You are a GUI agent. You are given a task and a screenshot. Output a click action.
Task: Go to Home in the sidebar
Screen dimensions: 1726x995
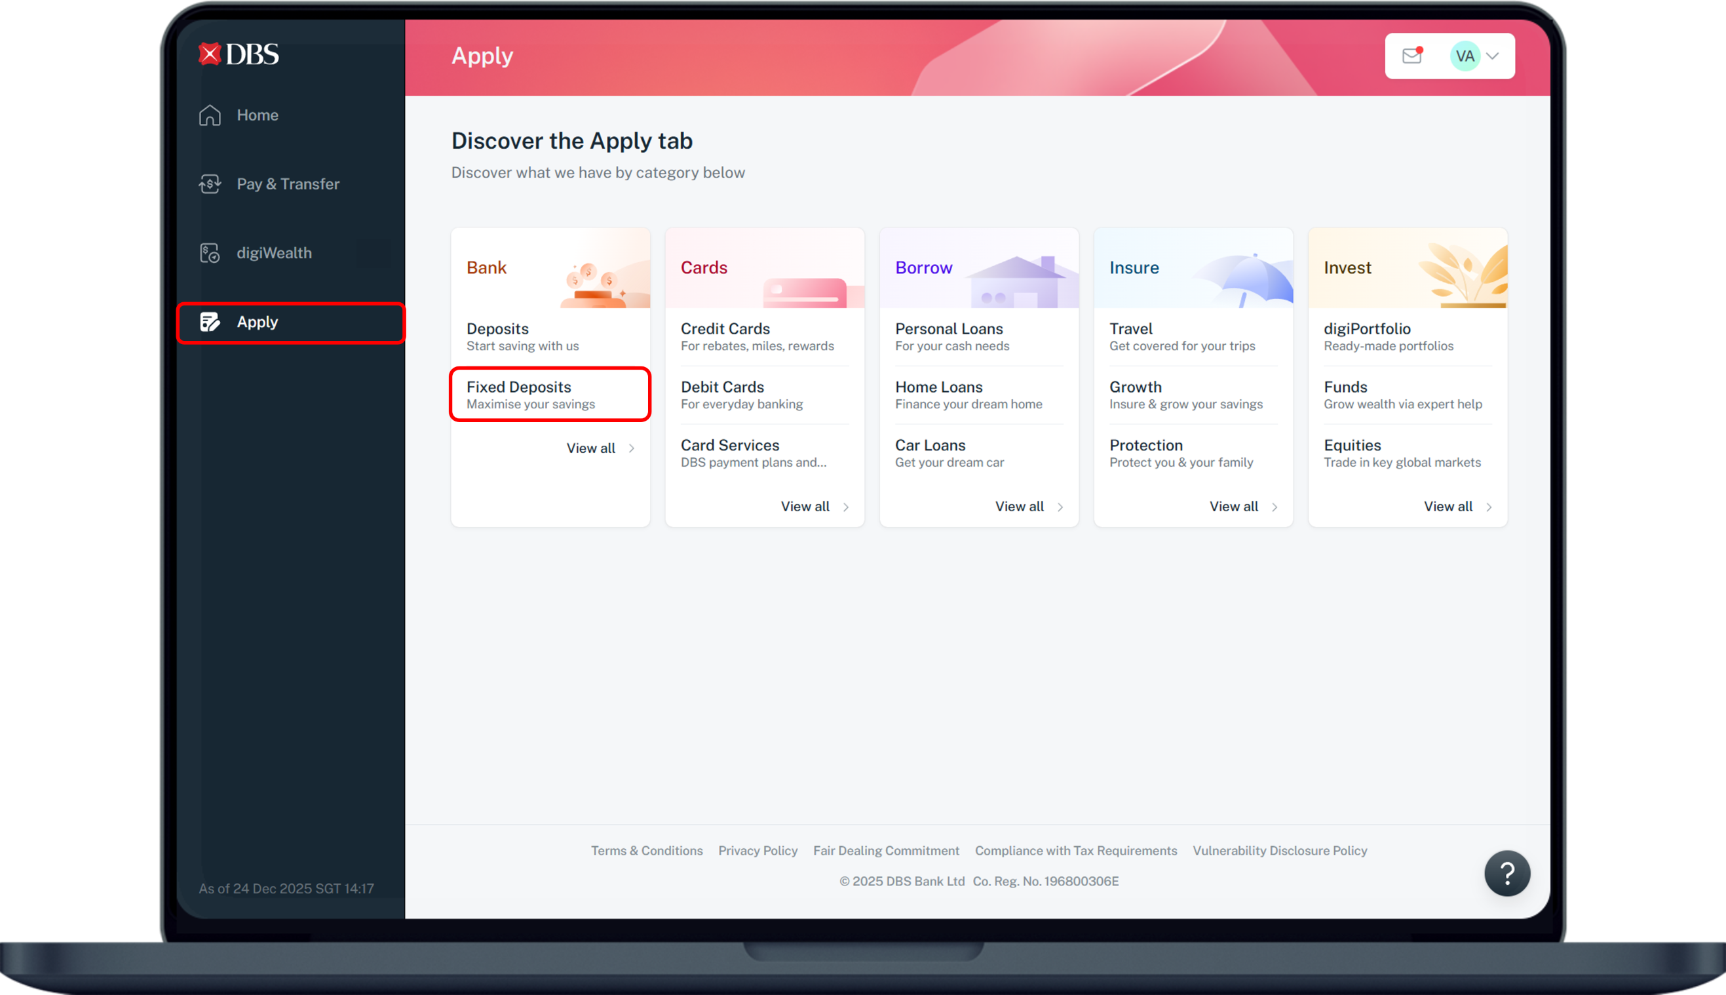[291, 115]
